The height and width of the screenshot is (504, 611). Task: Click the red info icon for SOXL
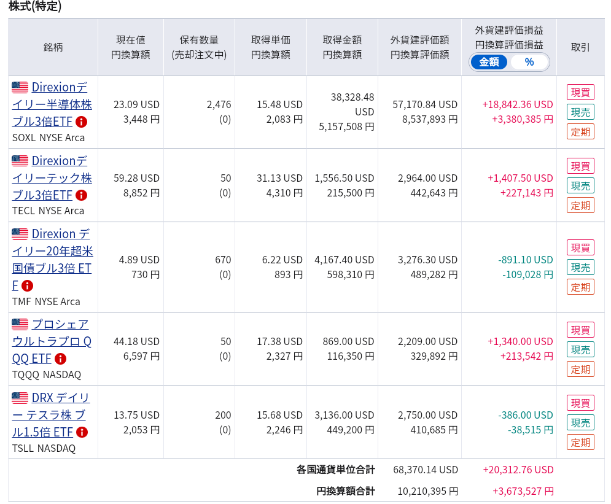coord(81,122)
